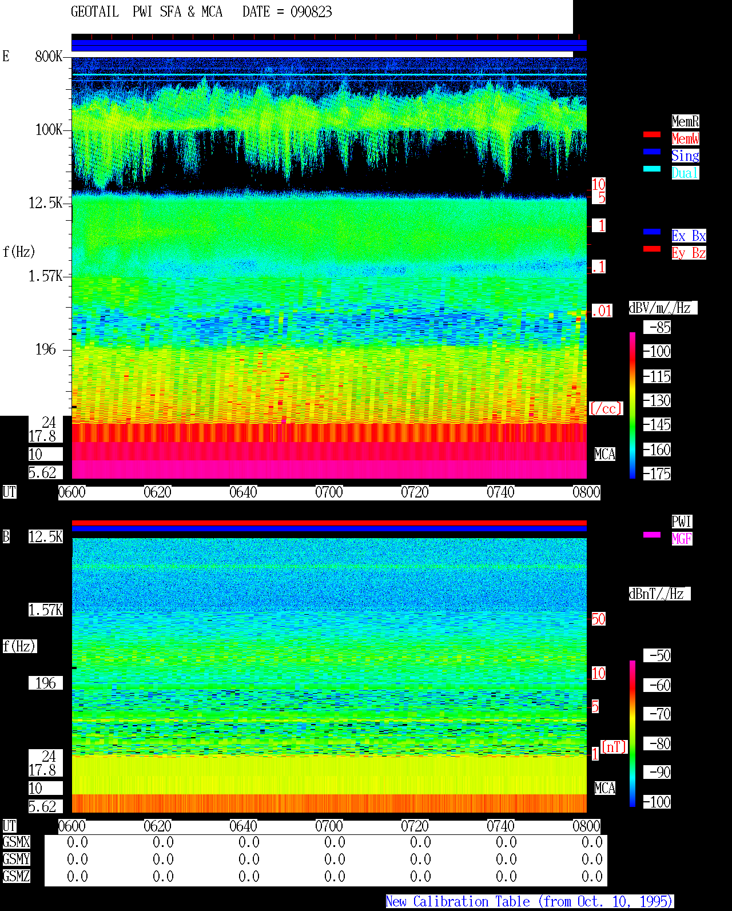Click the 0700 tick under the E panel
The height and width of the screenshot is (911, 732).
pos(329,492)
